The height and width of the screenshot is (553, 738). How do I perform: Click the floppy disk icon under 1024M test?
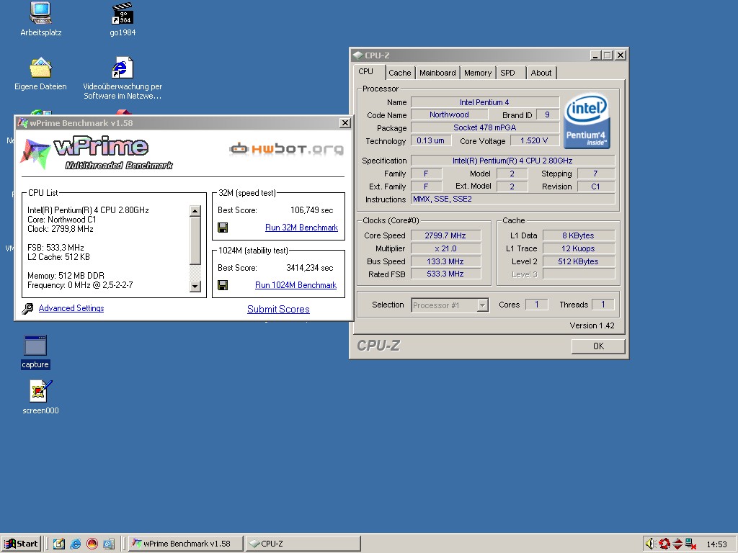223,285
